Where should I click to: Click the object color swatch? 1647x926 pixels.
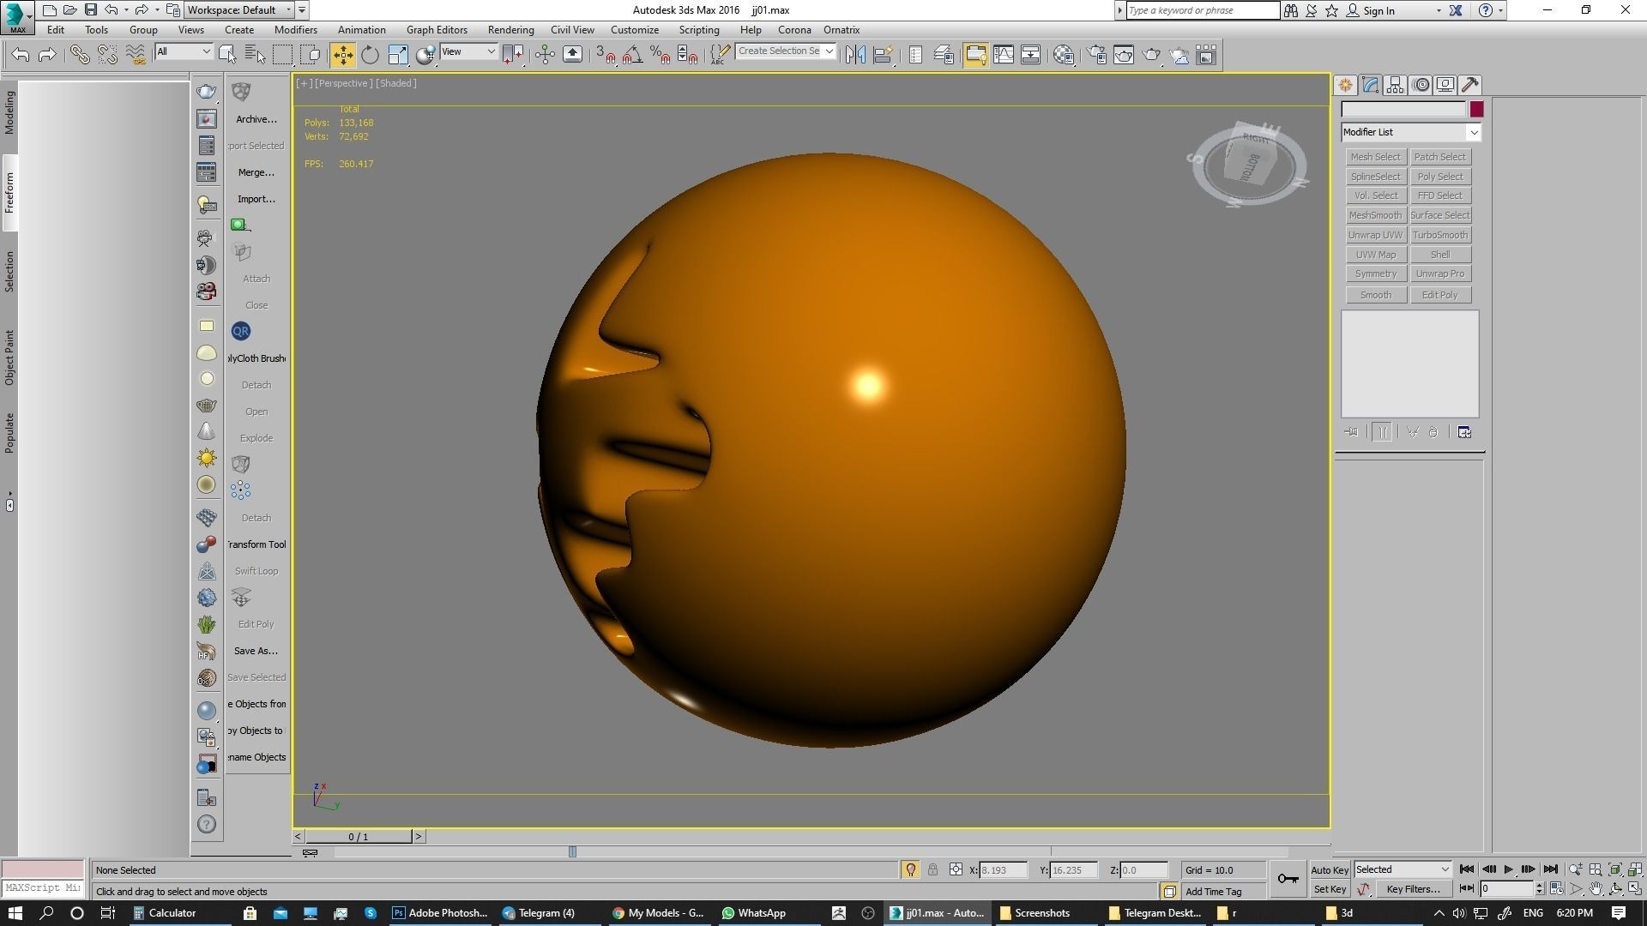click(1476, 110)
